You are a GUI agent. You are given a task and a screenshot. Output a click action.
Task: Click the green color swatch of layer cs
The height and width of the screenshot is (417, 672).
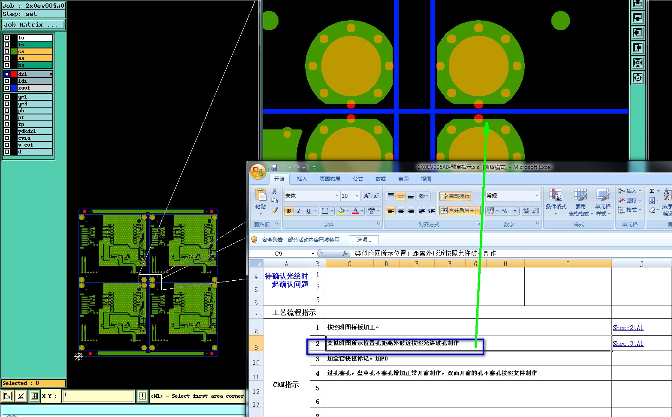coord(14,51)
